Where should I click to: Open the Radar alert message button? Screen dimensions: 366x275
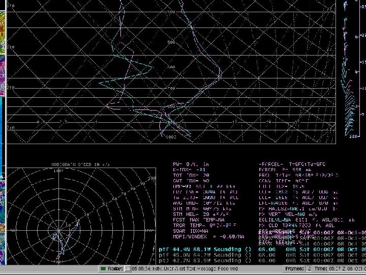point(128,269)
